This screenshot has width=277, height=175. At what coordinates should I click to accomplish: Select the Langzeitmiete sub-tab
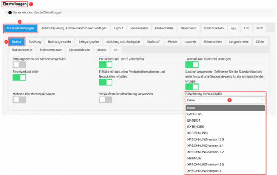pos(239,42)
